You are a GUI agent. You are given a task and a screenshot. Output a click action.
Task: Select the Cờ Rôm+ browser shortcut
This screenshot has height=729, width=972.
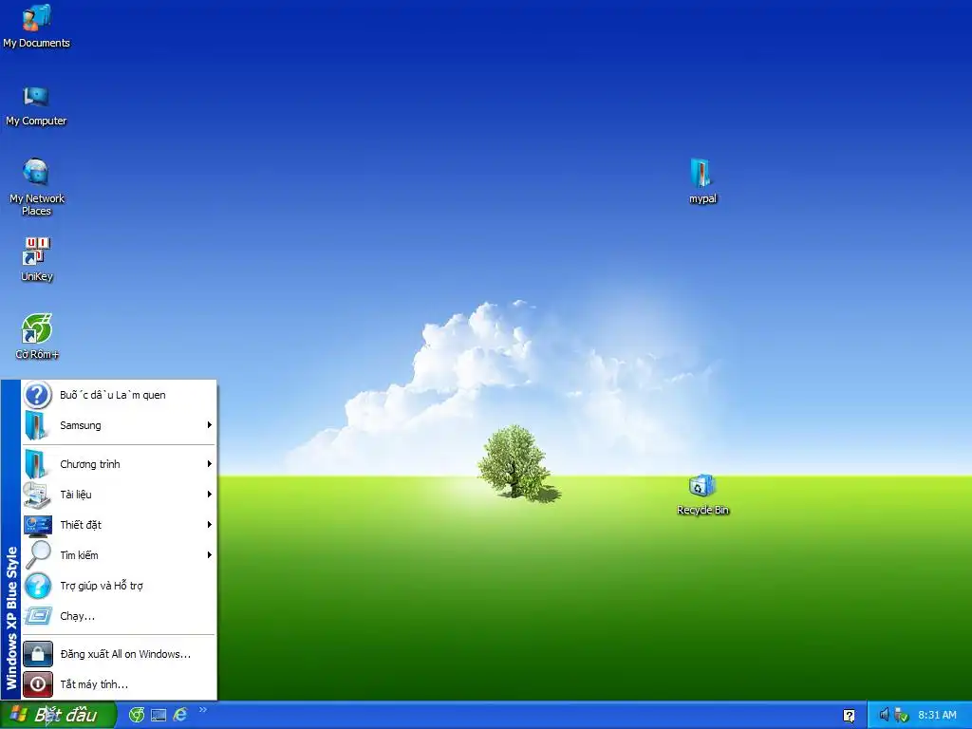click(x=37, y=337)
